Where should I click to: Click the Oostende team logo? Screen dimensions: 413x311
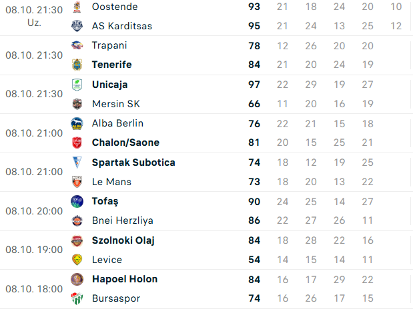(77, 7)
